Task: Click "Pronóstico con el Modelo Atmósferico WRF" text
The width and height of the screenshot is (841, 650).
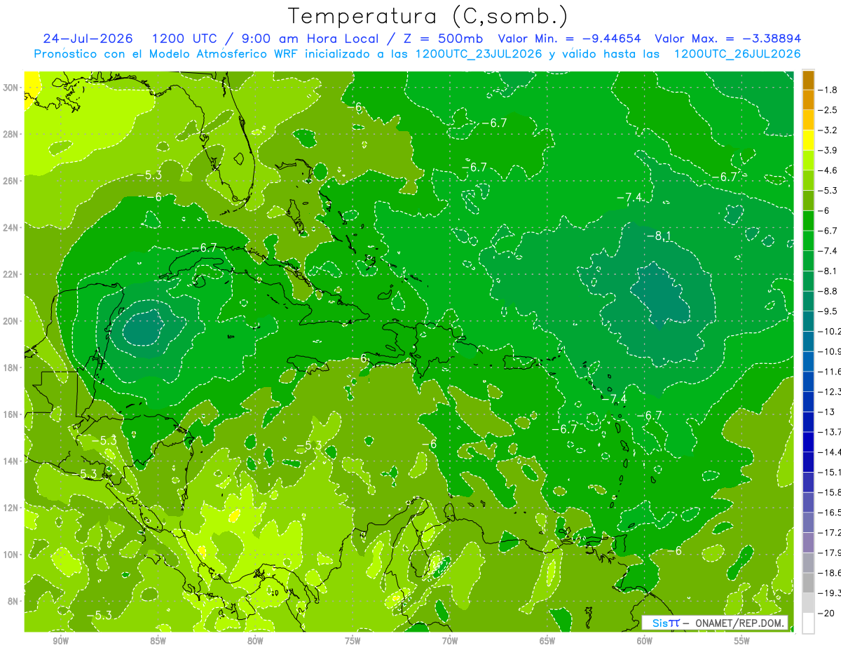Action: pyautogui.click(x=167, y=53)
